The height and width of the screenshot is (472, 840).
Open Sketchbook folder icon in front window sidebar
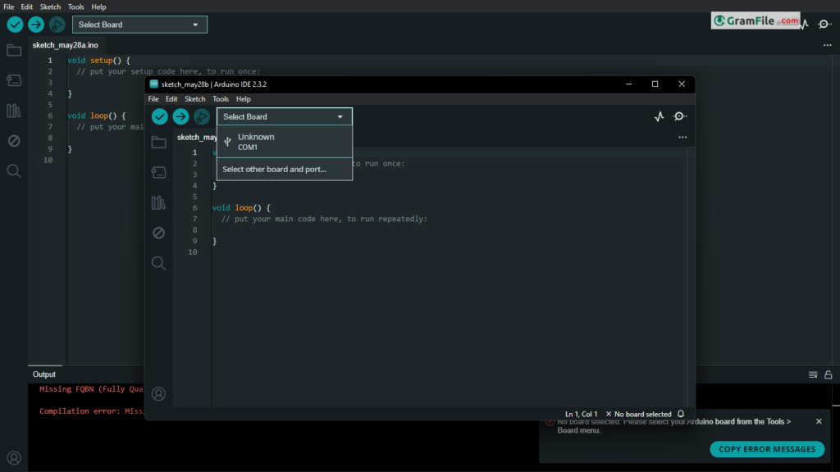pyautogui.click(x=158, y=143)
